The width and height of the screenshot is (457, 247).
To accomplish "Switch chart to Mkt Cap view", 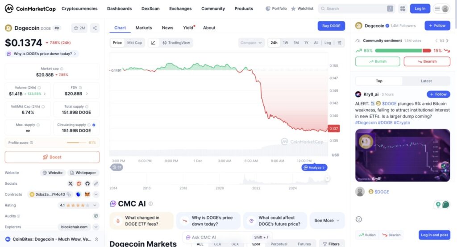I will 134,43.
